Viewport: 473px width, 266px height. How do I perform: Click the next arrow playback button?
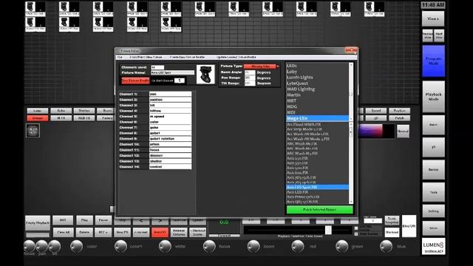[160, 221]
